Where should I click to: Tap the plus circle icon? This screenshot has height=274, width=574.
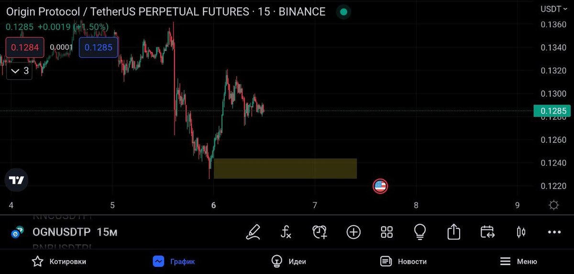(x=353, y=232)
